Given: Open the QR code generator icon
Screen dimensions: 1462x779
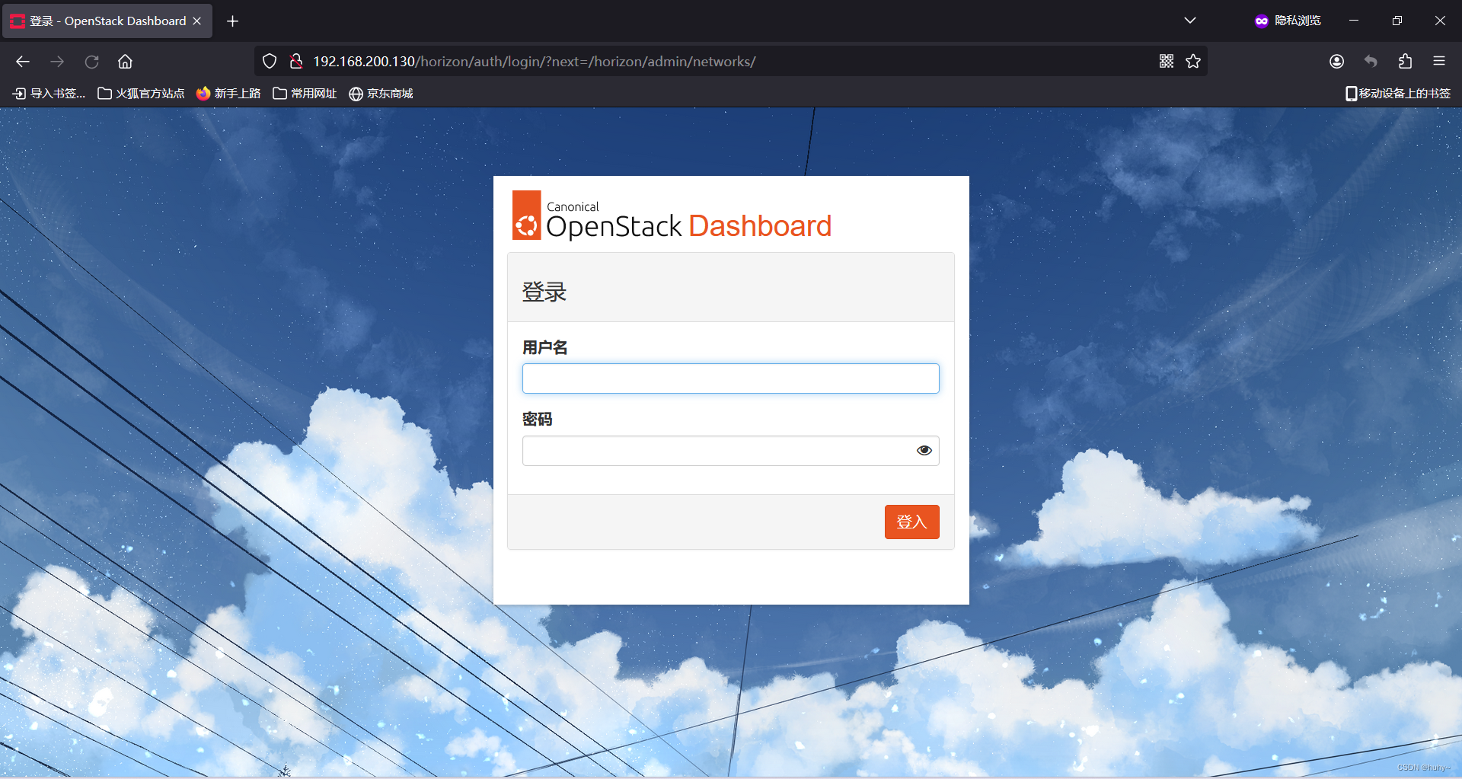Looking at the screenshot, I should [x=1167, y=61].
